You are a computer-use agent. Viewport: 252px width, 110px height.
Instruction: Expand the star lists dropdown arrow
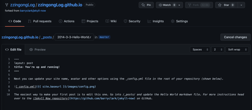pyautogui.click(x=241, y=5)
